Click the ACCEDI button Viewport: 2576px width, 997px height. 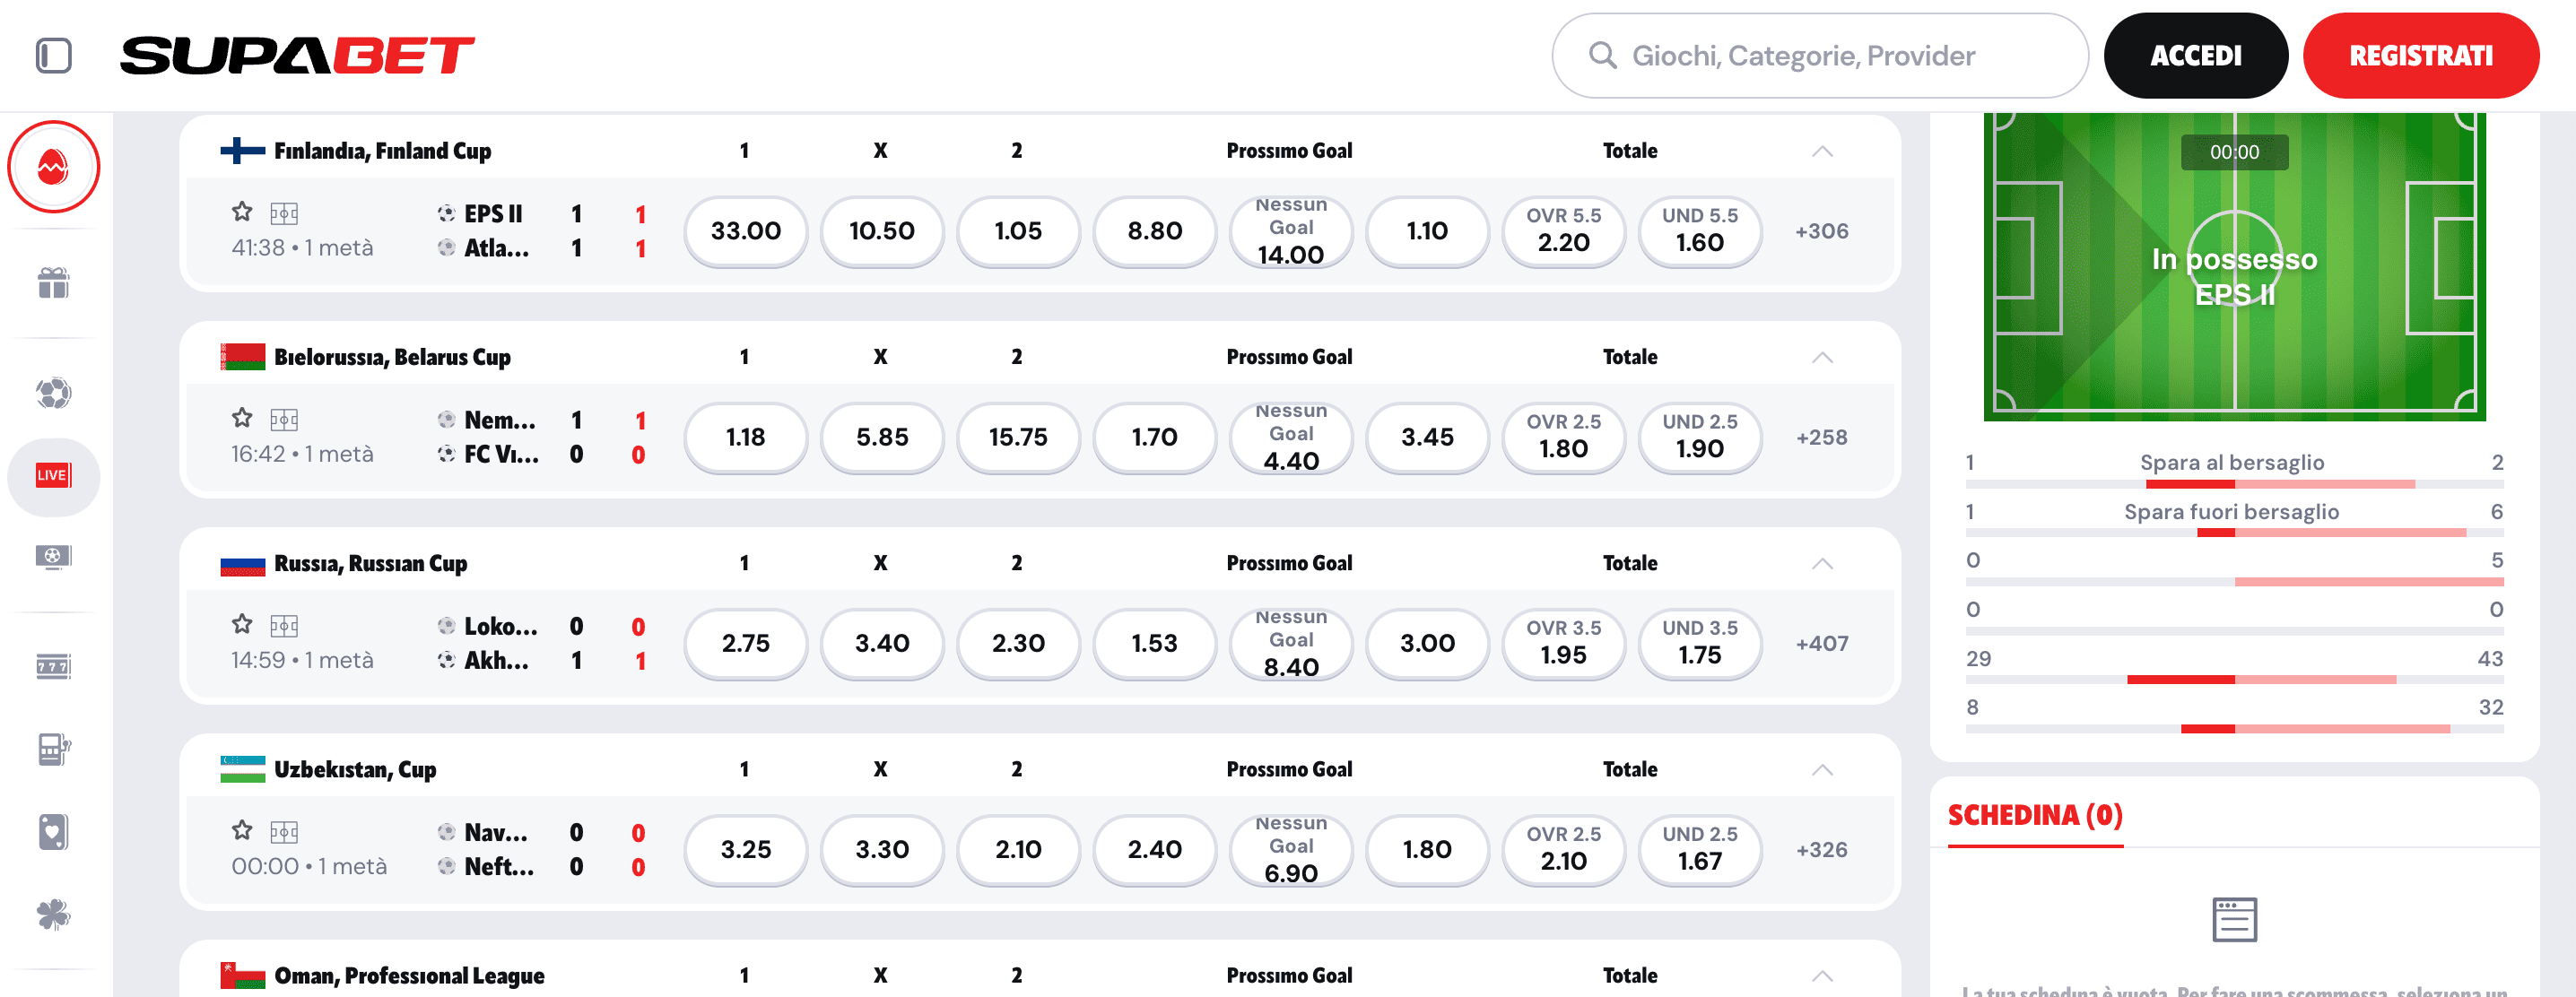pos(2196,55)
